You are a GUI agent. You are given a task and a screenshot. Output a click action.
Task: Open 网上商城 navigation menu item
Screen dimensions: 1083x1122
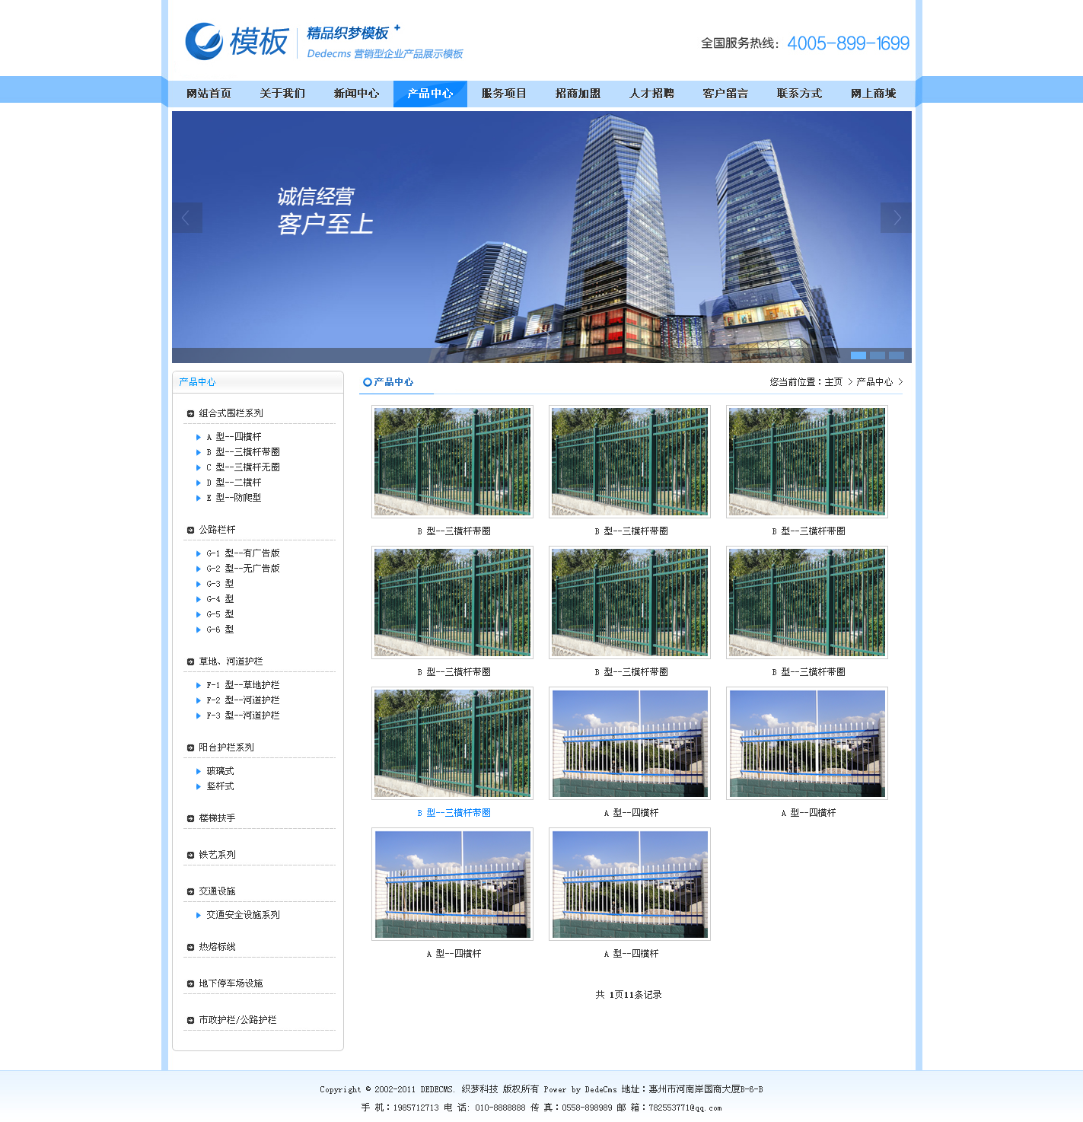point(873,94)
